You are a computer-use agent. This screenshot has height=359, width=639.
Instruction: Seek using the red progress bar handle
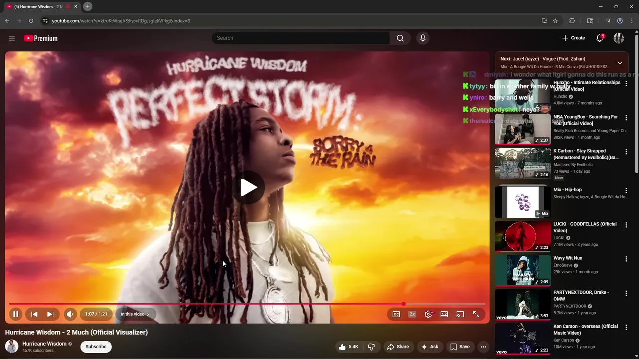403,304
